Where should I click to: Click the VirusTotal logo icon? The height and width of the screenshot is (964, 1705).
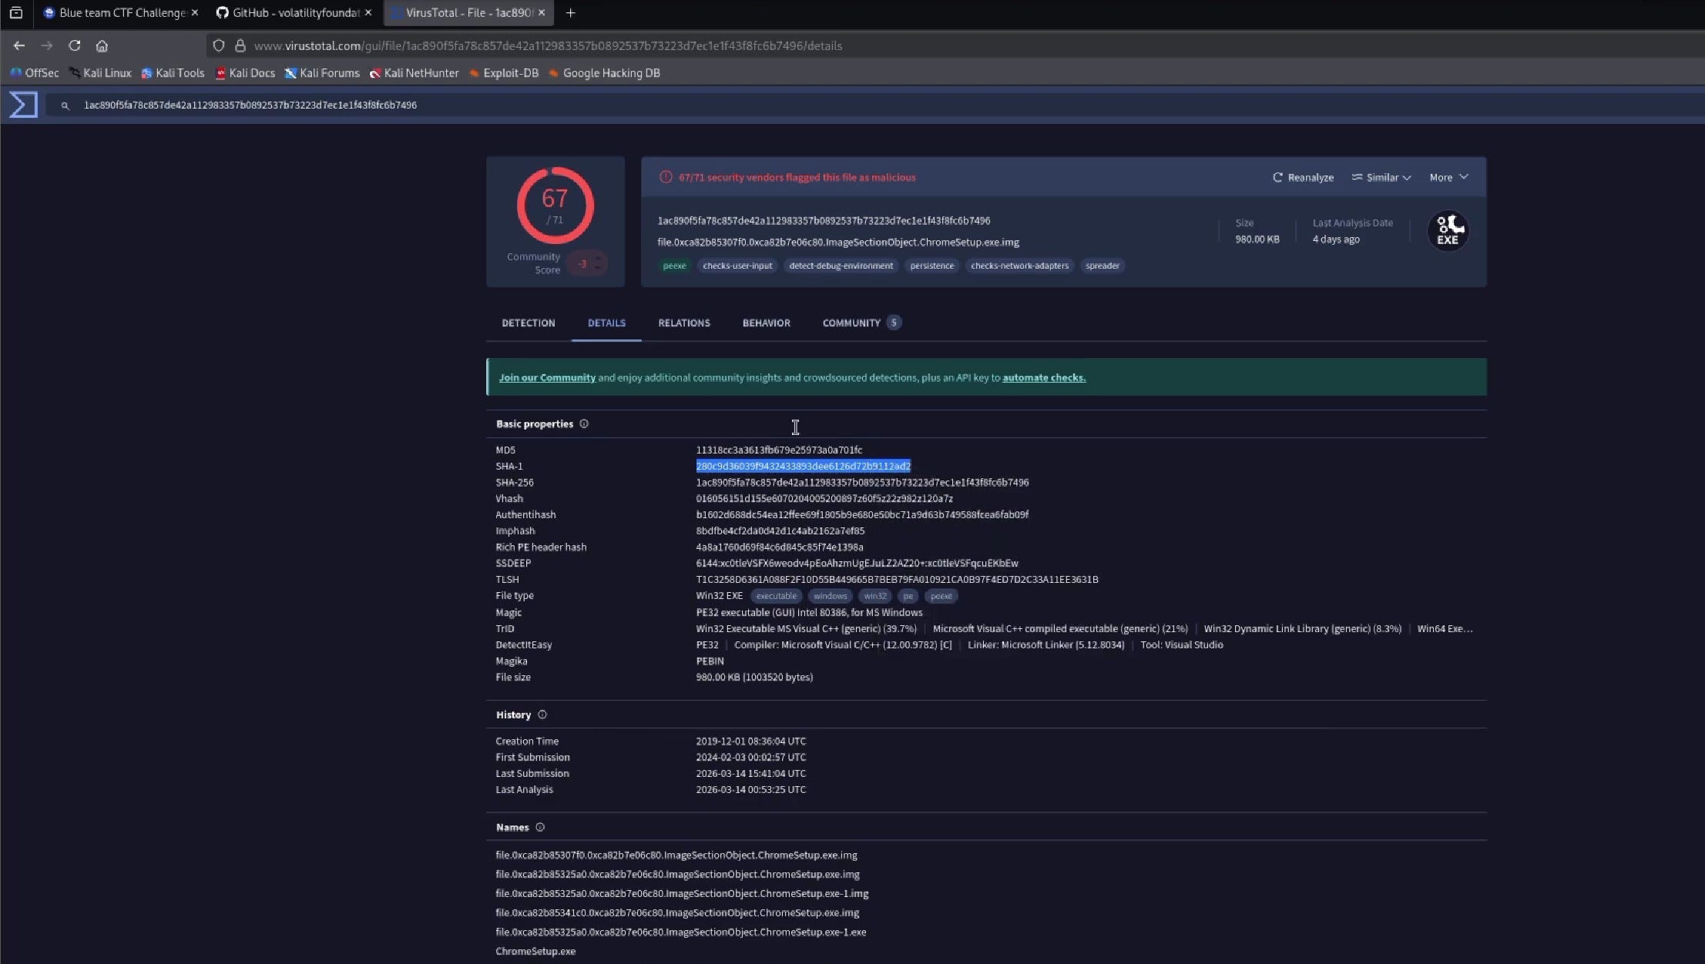point(23,105)
